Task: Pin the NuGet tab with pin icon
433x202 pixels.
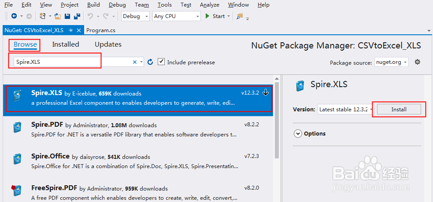Action: [70, 30]
